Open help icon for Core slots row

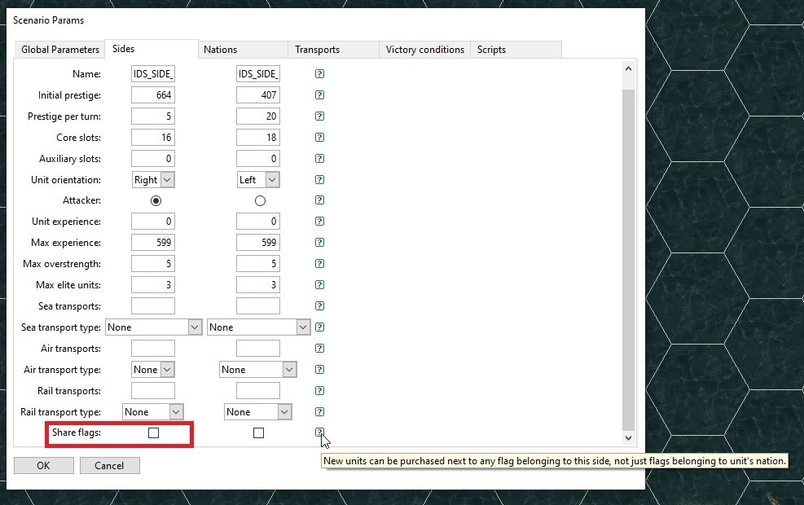pos(319,138)
